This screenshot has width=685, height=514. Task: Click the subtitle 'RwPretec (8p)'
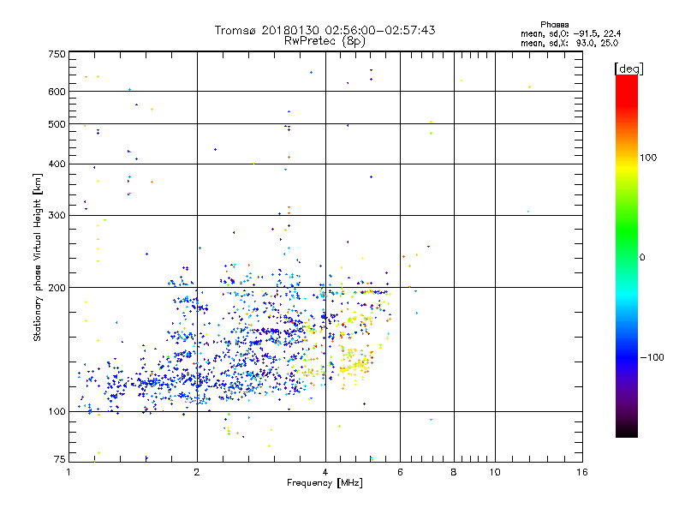tap(325, 41)
